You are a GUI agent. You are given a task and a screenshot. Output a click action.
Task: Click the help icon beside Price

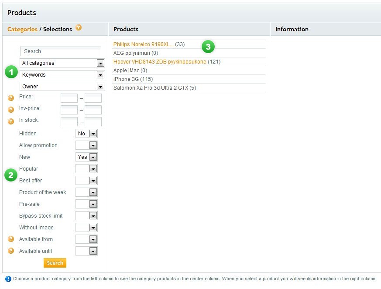coord(11,98)
